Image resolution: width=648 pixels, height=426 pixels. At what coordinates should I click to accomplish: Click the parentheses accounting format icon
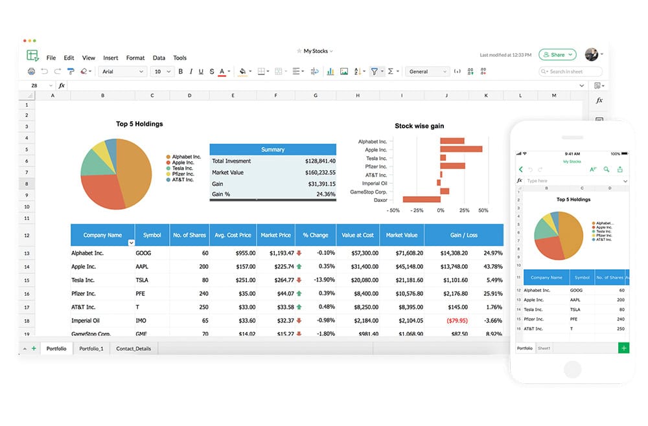tap(457, 71)
